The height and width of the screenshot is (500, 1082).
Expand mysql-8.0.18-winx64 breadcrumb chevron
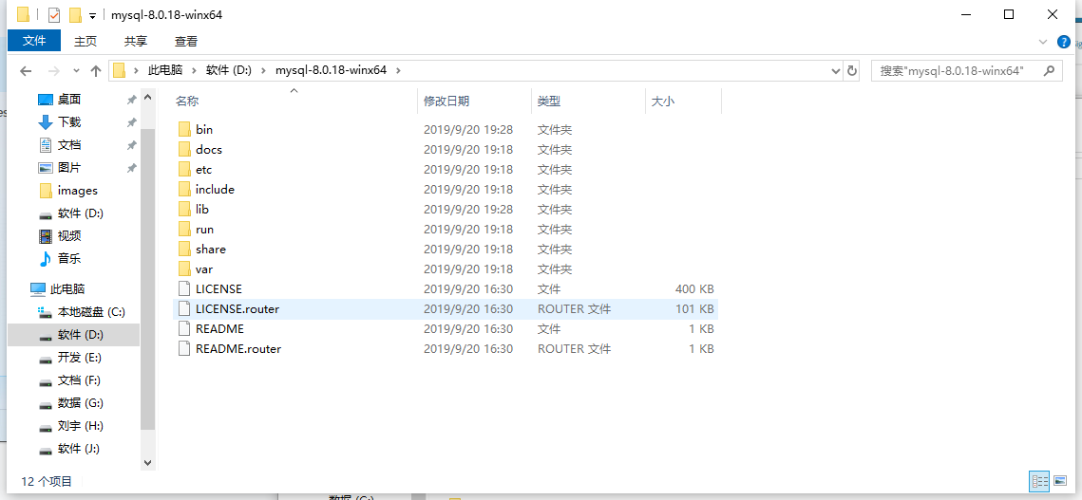tap(397, 70)
